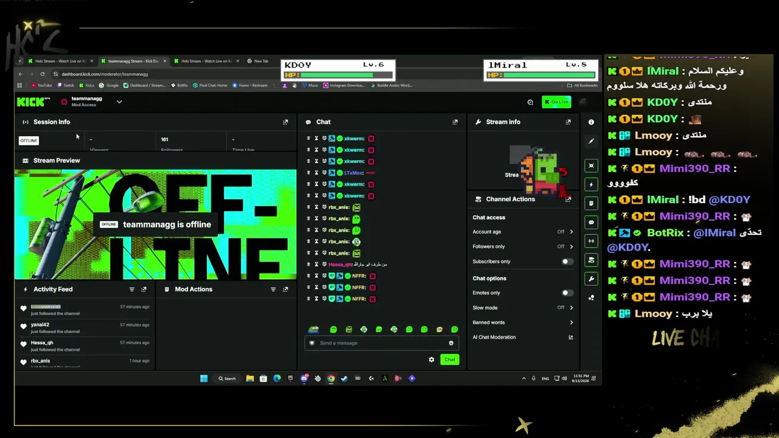Image resolution: width=779 pixels, height=438 pixels.
Task: Toggle wrench stream info icon in sidebar
Action: tap(591, 279)
